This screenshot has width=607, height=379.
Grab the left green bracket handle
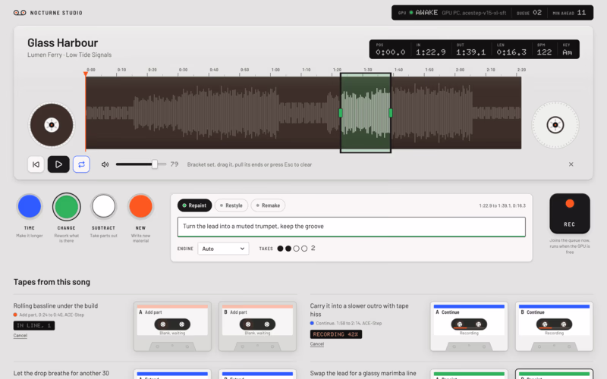[x=341, y=113]
